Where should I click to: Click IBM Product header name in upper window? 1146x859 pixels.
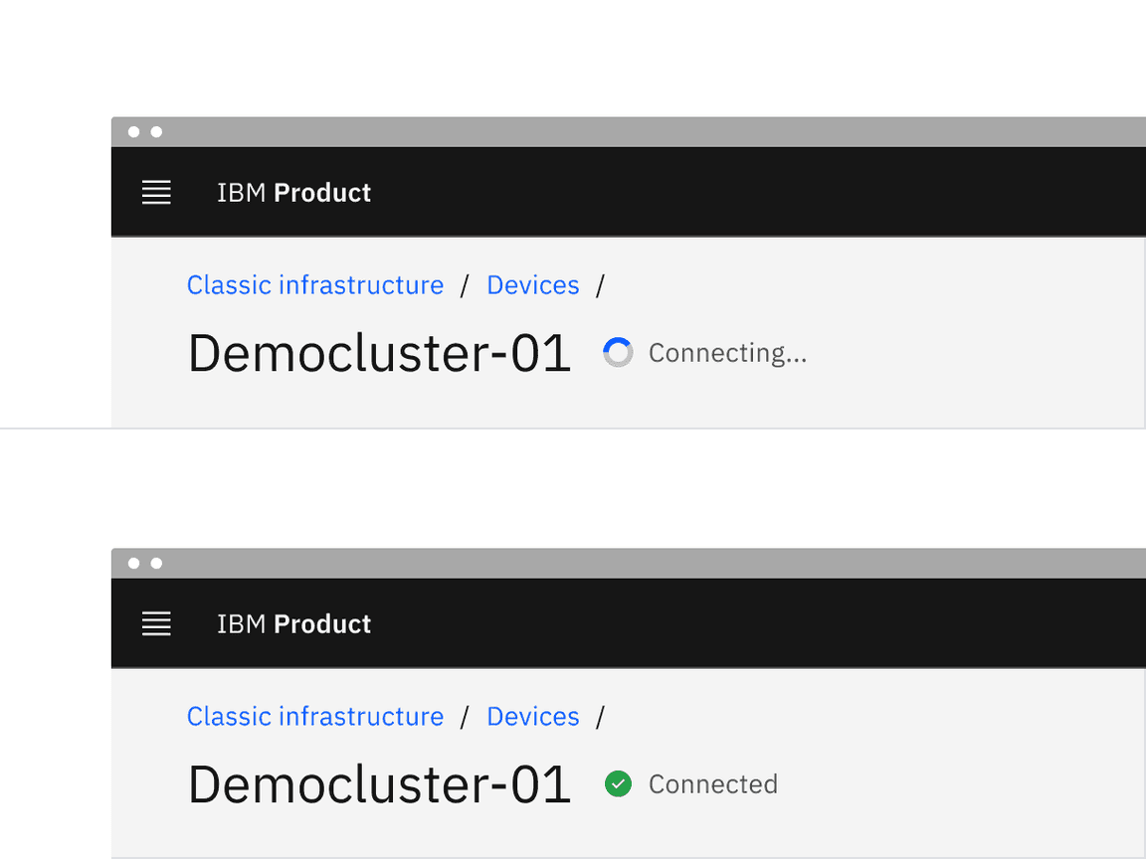pyautogui.click(x=293, y=193)
